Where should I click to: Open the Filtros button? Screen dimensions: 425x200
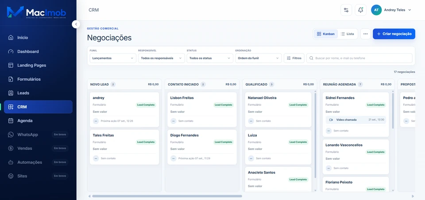click(294, 58)
